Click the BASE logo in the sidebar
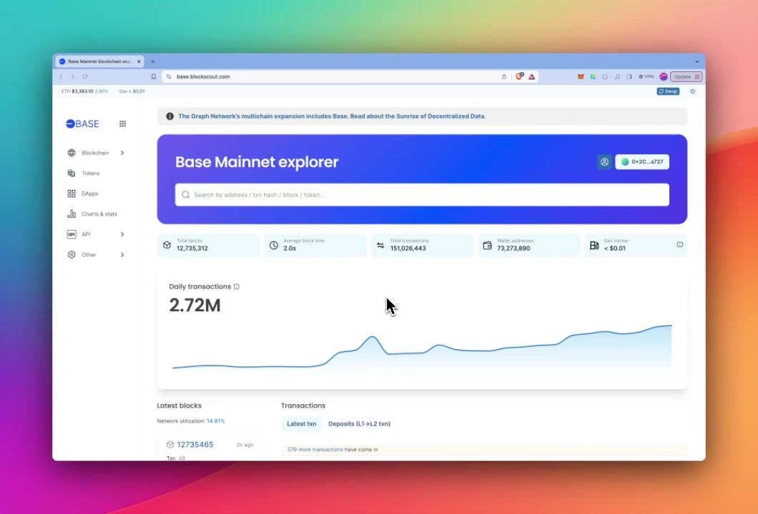758x514 pixels. (82, 124)
